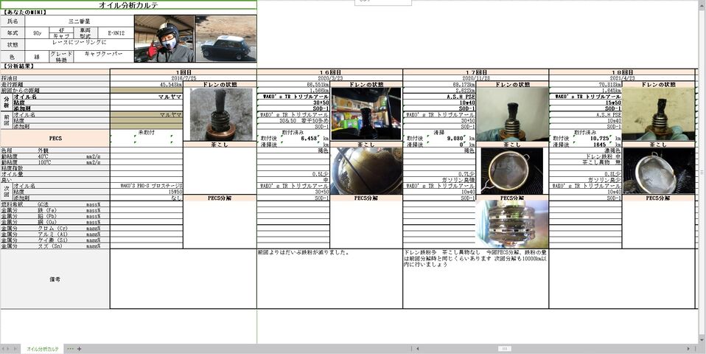Select the PECS distance value 10,725
The image size is (706, 354).
[600, 139]
